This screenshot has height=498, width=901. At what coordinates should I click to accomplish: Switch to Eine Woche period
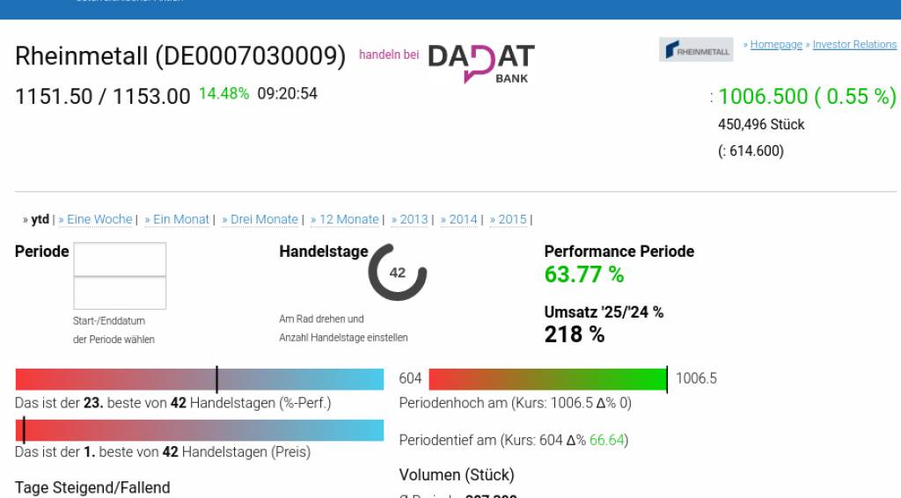tap(99, 220)
